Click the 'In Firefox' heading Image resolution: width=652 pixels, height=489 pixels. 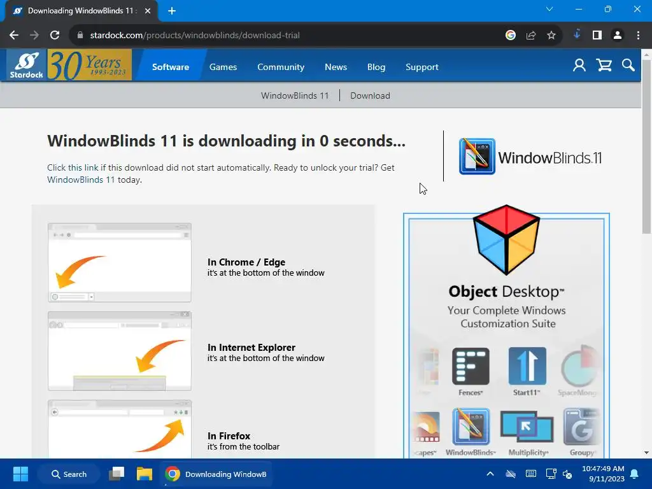[229, 436]
